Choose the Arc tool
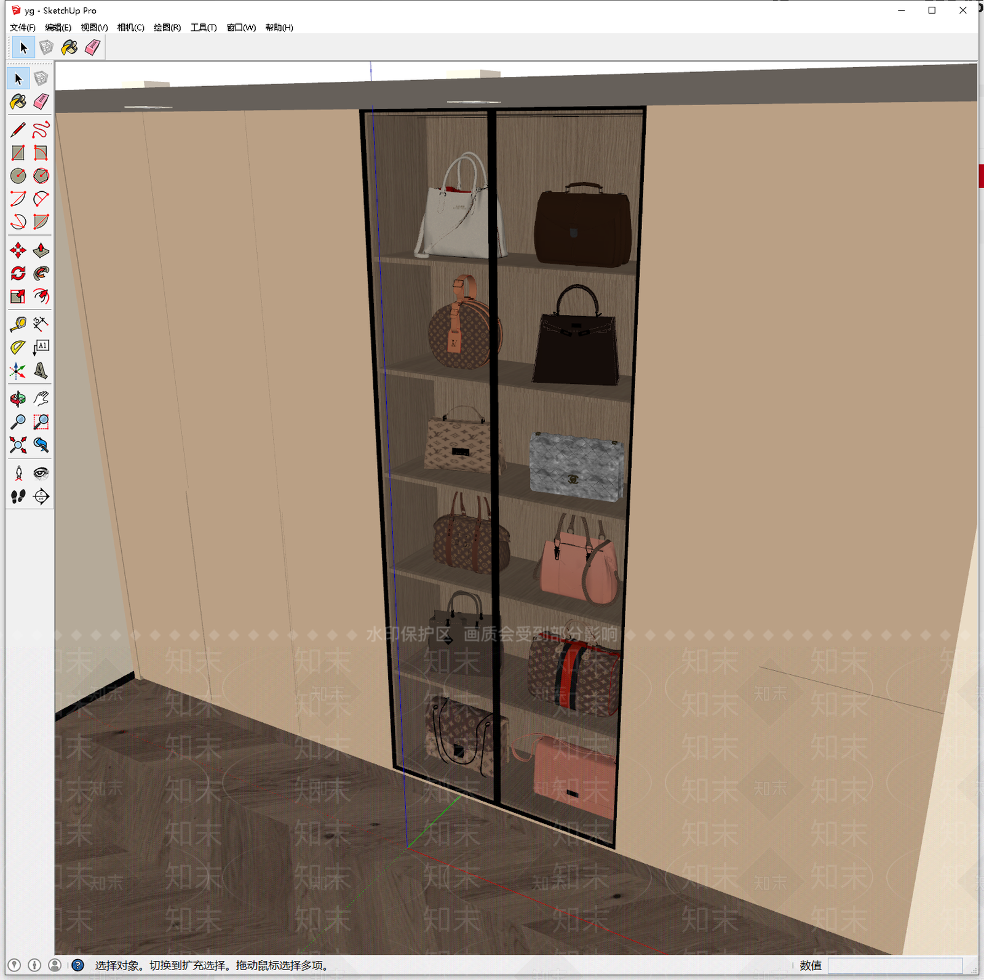Screen dimensions: 984x980 pyautogui.click(x=18, y=199)
